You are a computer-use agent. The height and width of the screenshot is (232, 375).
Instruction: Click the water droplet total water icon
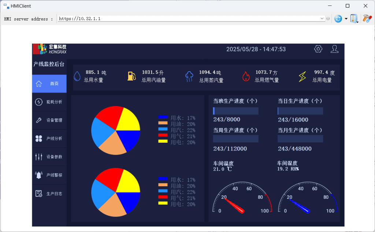click(x=77, y=76)
